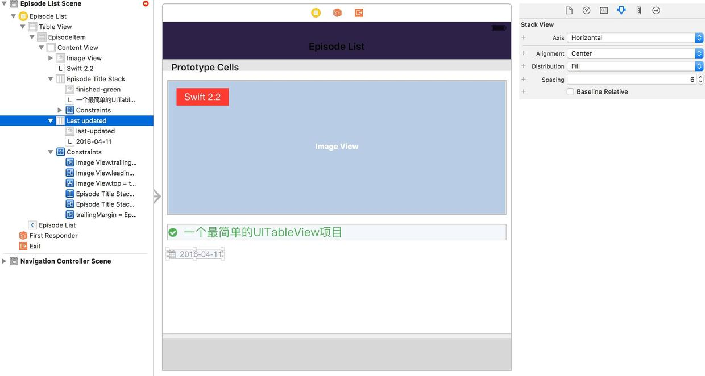Open the Axis dropdown showing Horizontal
Image resolution: width=705 pixels, height=376 pixels.
[x=635, y=37]
